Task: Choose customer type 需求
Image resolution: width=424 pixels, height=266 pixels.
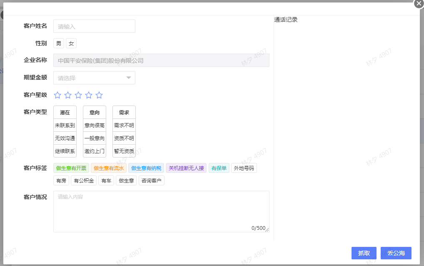Action: pyautogui.click(x=124, y=112)
